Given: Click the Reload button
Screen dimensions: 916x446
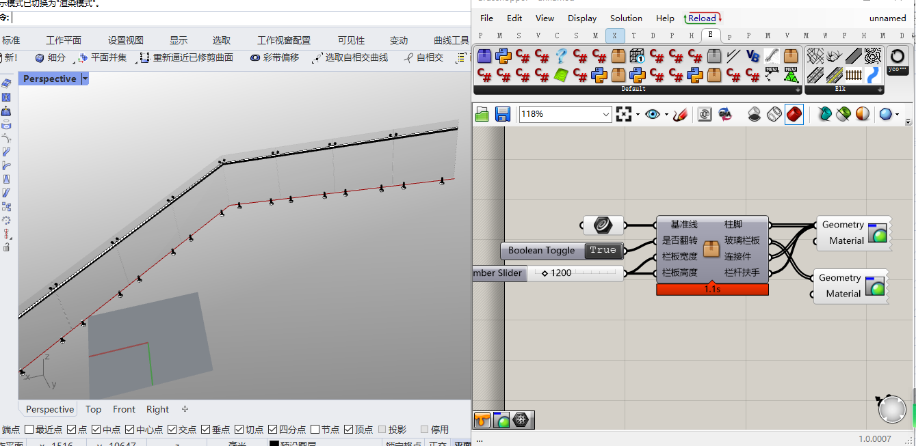Looking at the screenshot, I should tap(703, 18).
